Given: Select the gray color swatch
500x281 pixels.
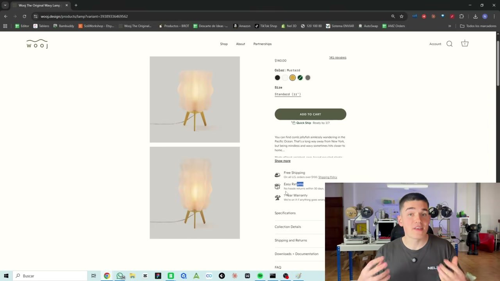Looking at the screenshot, I should point(308,78).
